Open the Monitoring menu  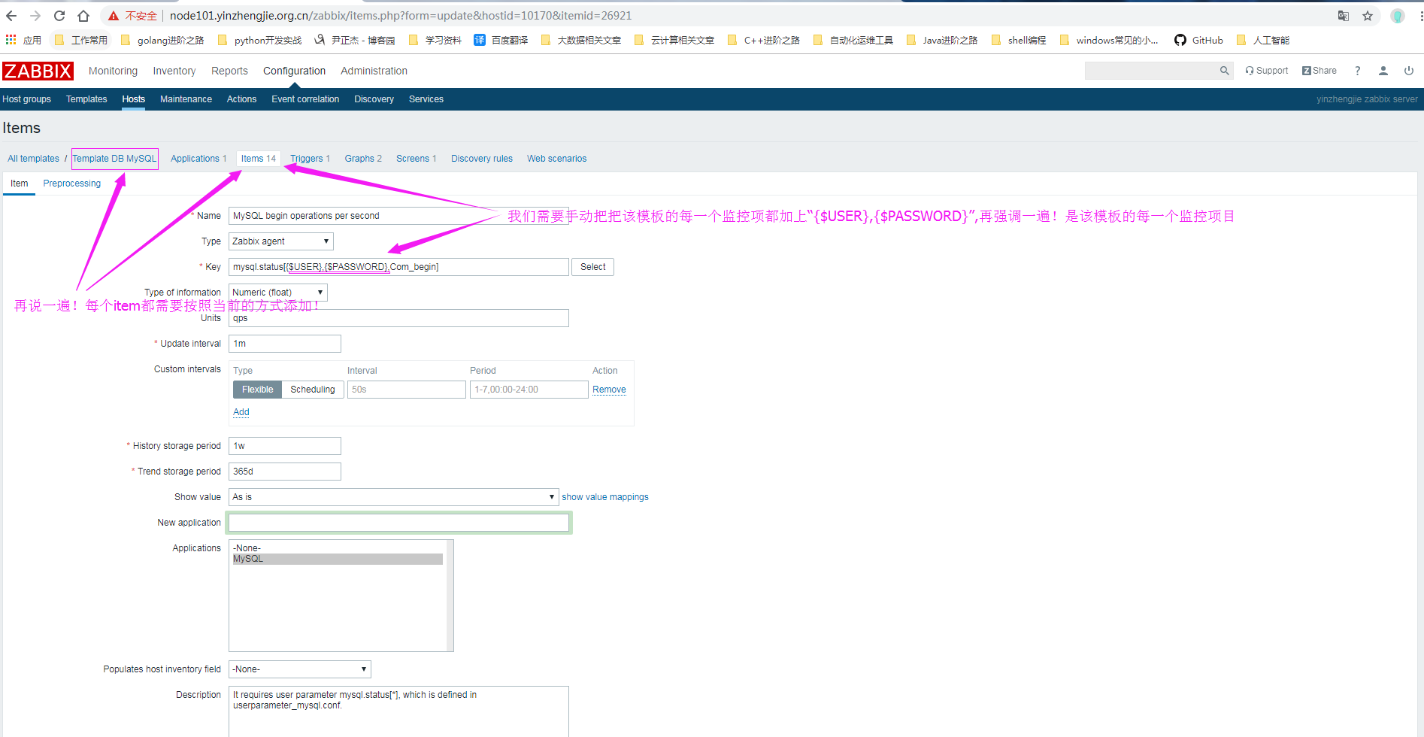click(113, 71)
